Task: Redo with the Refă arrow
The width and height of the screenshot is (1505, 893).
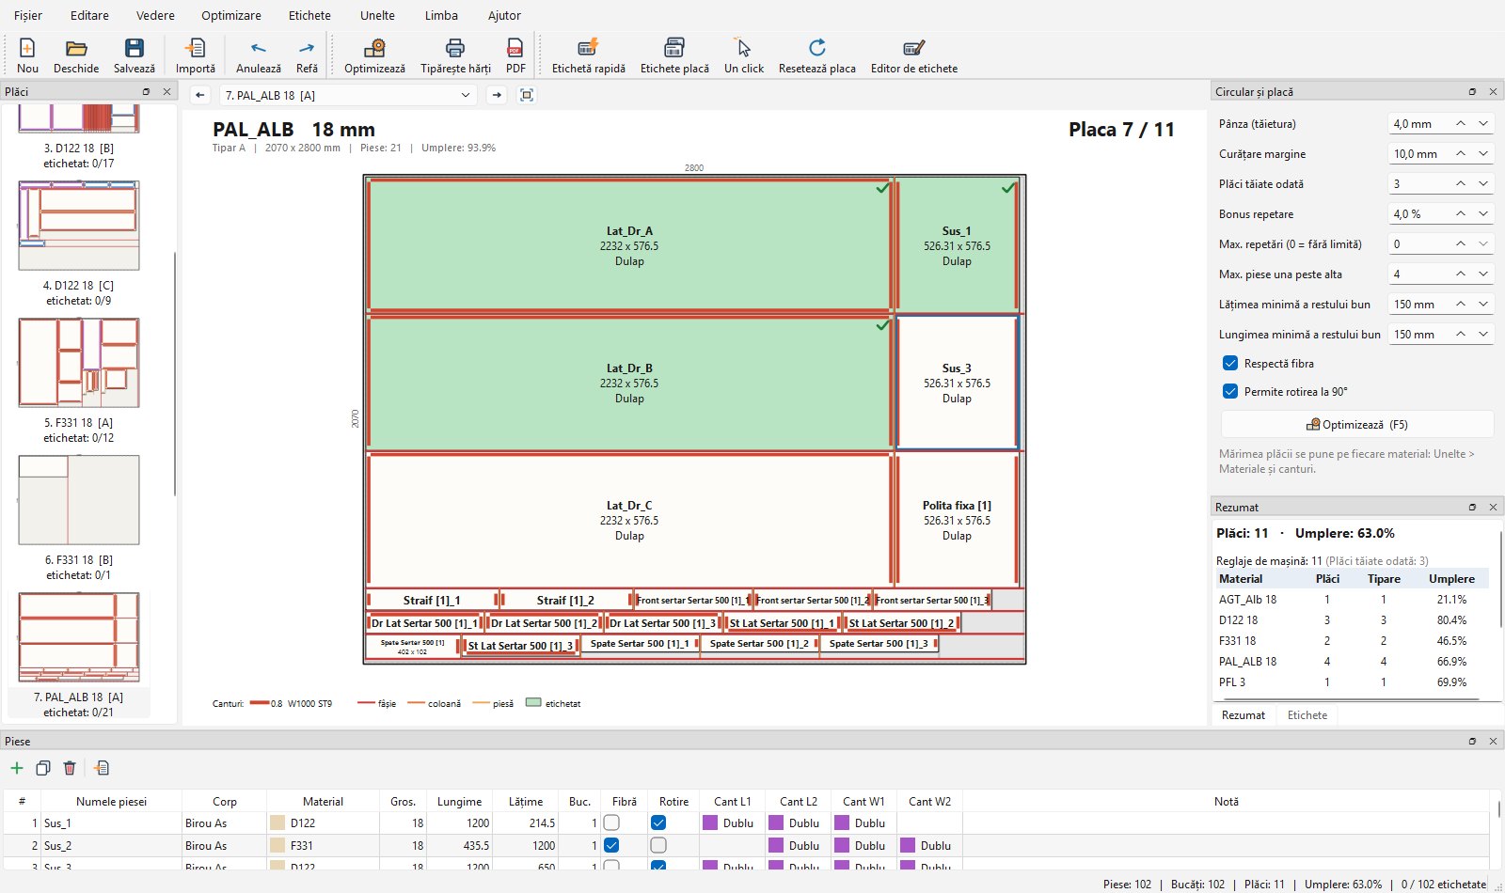Action: 307,48
